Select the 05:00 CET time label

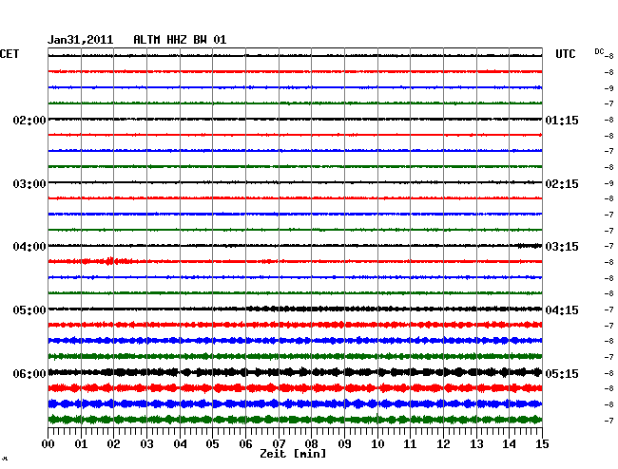coord(29,310)
